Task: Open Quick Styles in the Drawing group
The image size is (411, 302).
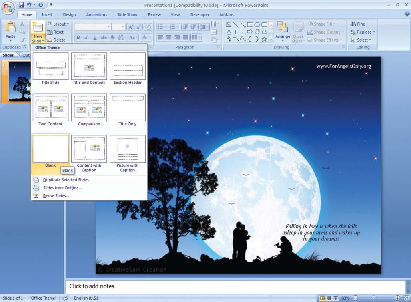Action: tap(298, 32)
